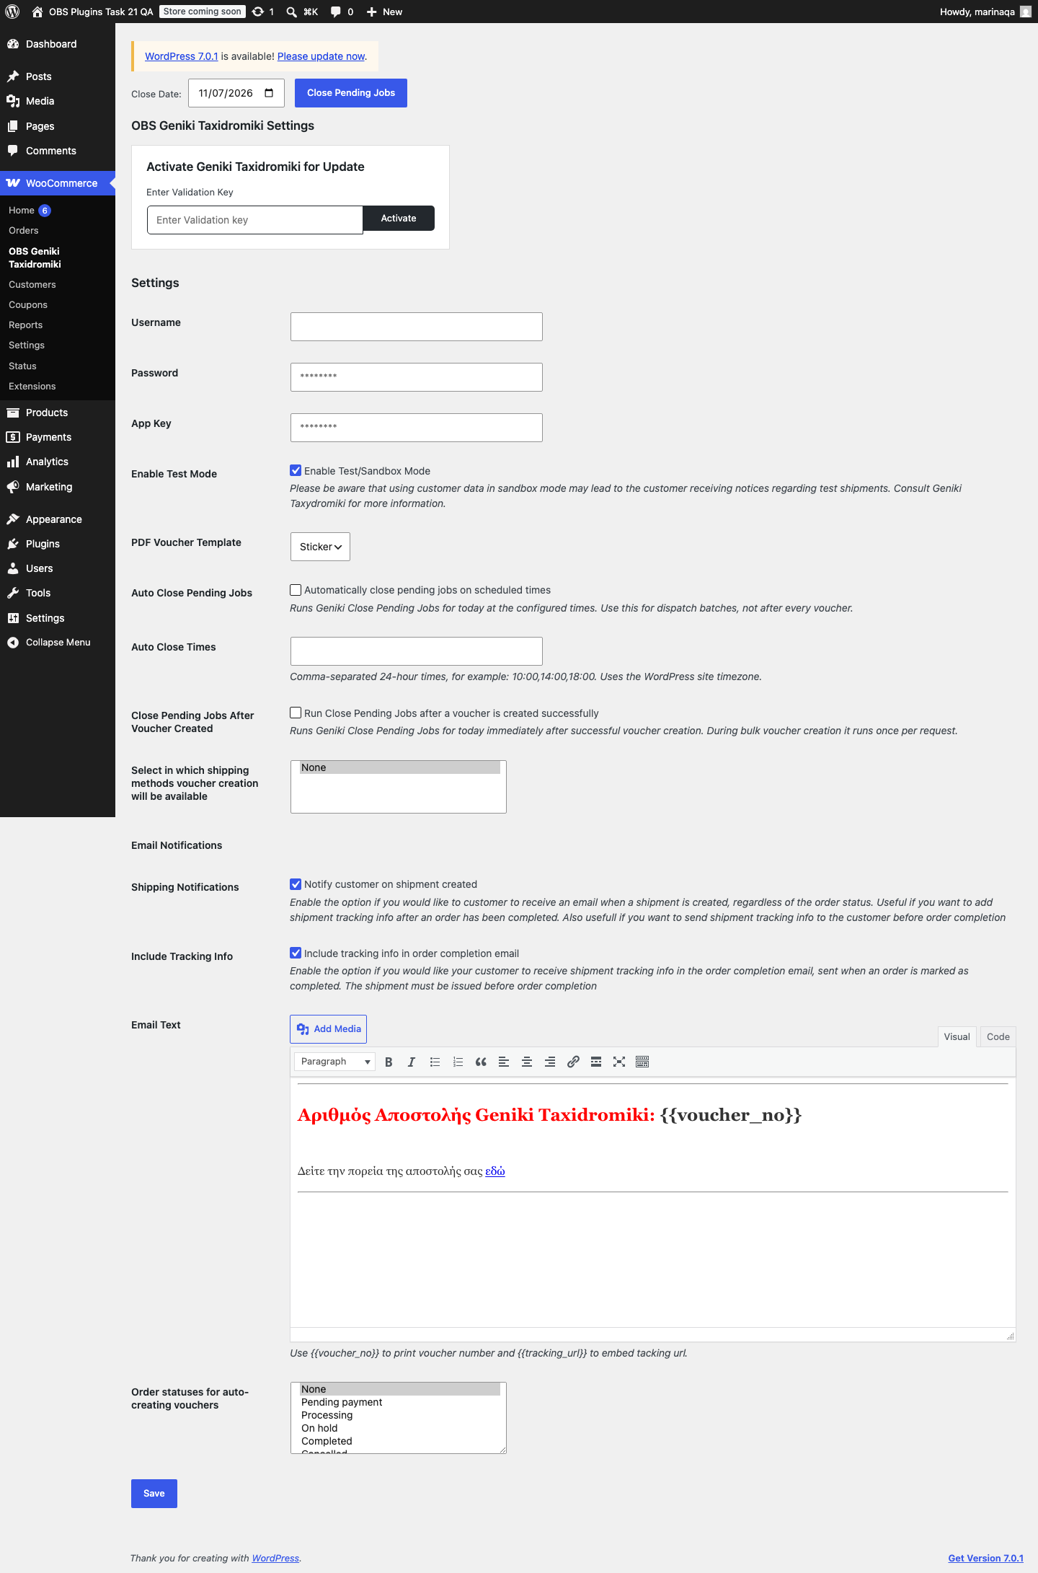Screen dimensions: 1038x1573
Task: Click the Activate button
Action: 399,219
